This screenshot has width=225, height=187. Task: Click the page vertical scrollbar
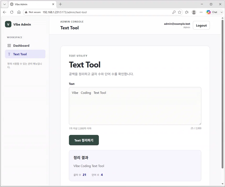pos(222,94)
